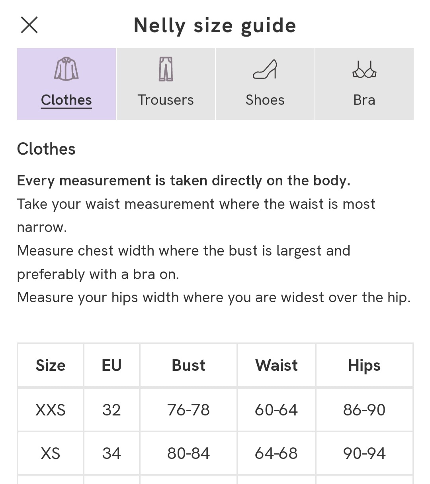The image size is (430, 484).
Task: Click the high-heel shoe icon
Action: (x=265, y=69)
